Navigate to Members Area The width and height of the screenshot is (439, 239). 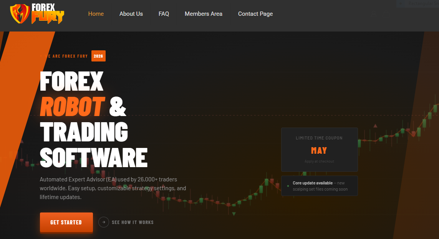[204, 14]
